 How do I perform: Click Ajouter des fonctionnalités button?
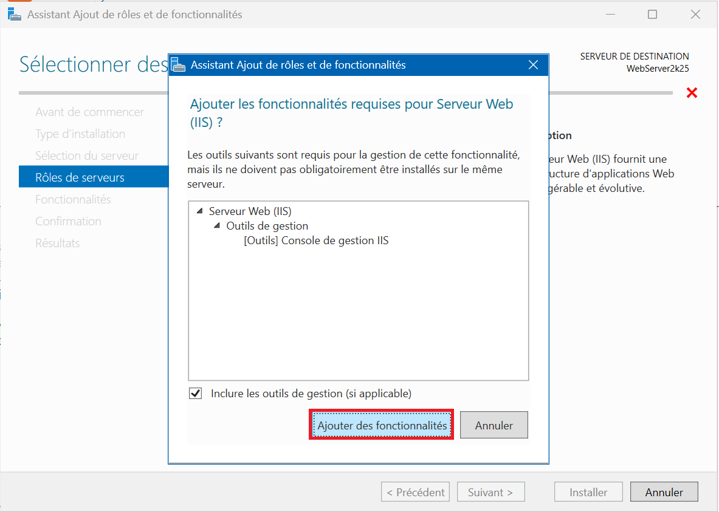382,425
